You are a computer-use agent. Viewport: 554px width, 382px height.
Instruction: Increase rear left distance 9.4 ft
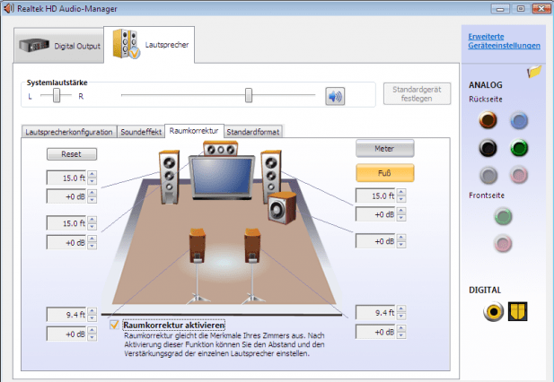(x=92, y=311)
